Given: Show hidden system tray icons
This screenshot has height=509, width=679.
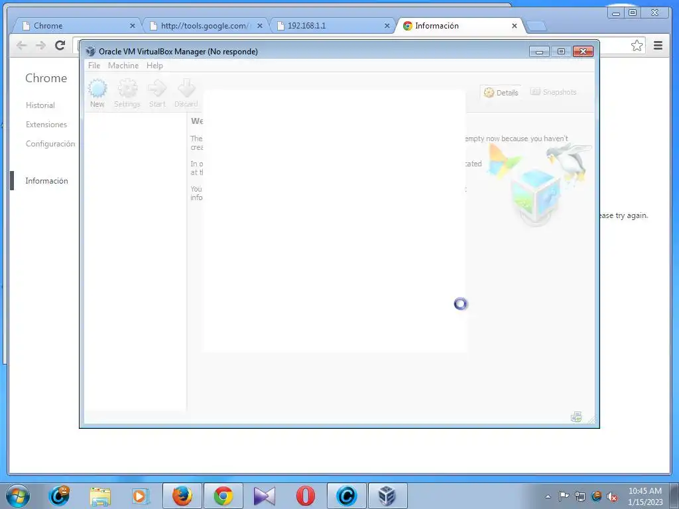Looking at the screenshot, I should [x=548, y=496].
